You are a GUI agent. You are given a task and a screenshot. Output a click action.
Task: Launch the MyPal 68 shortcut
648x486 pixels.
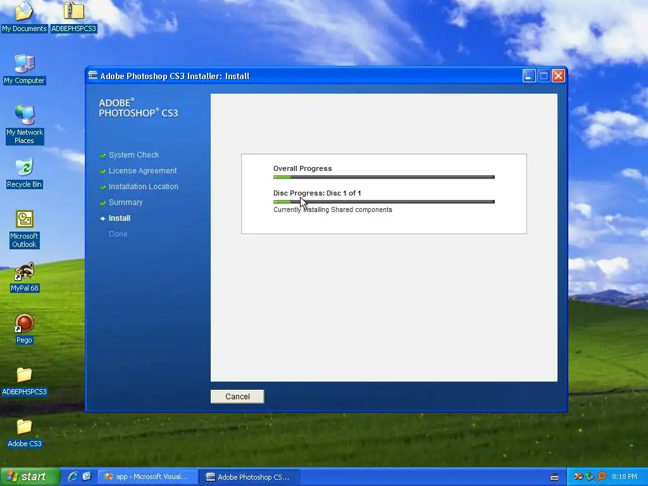pyautogui.click(x=25, y=277)
